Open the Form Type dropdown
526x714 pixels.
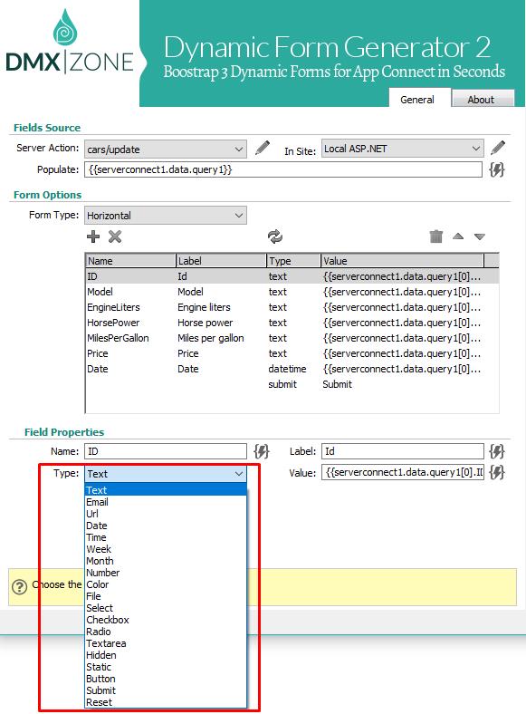pyautogui.click(x=166, y=215)
